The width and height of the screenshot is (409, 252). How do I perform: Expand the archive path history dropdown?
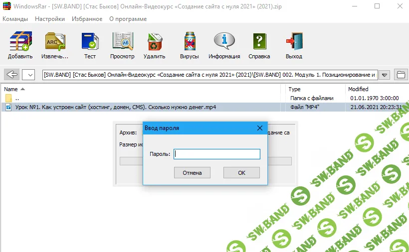point(384,75)
